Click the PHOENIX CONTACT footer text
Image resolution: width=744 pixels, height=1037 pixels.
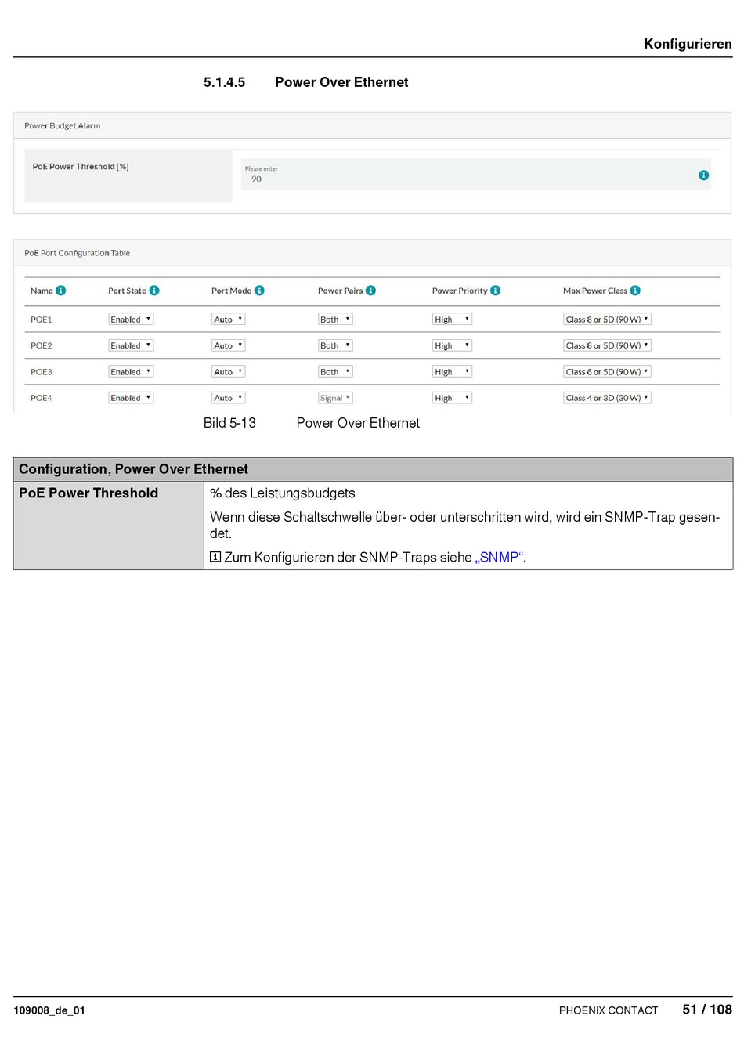click(x=609, y=1010)
